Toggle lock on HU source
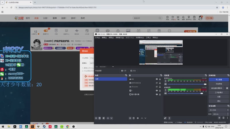 (x=160, y=79)
